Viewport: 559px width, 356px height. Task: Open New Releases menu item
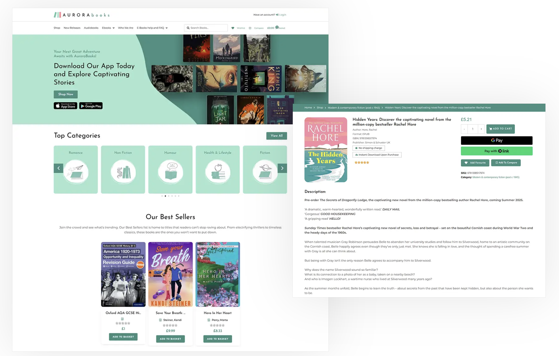click(72, 28)
